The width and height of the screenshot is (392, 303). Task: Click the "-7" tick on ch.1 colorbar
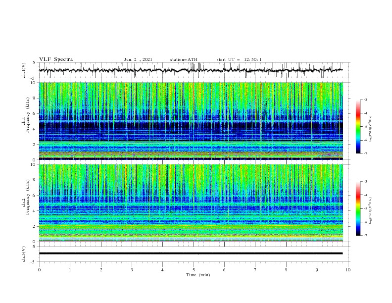click(x=365, y=154)
